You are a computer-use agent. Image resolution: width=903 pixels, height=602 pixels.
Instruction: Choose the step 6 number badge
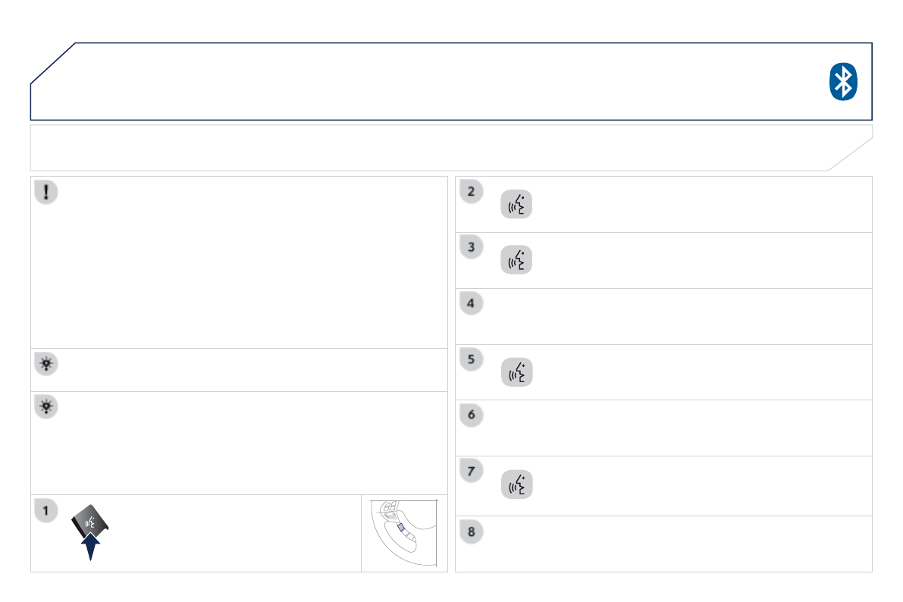pos(471,415)
